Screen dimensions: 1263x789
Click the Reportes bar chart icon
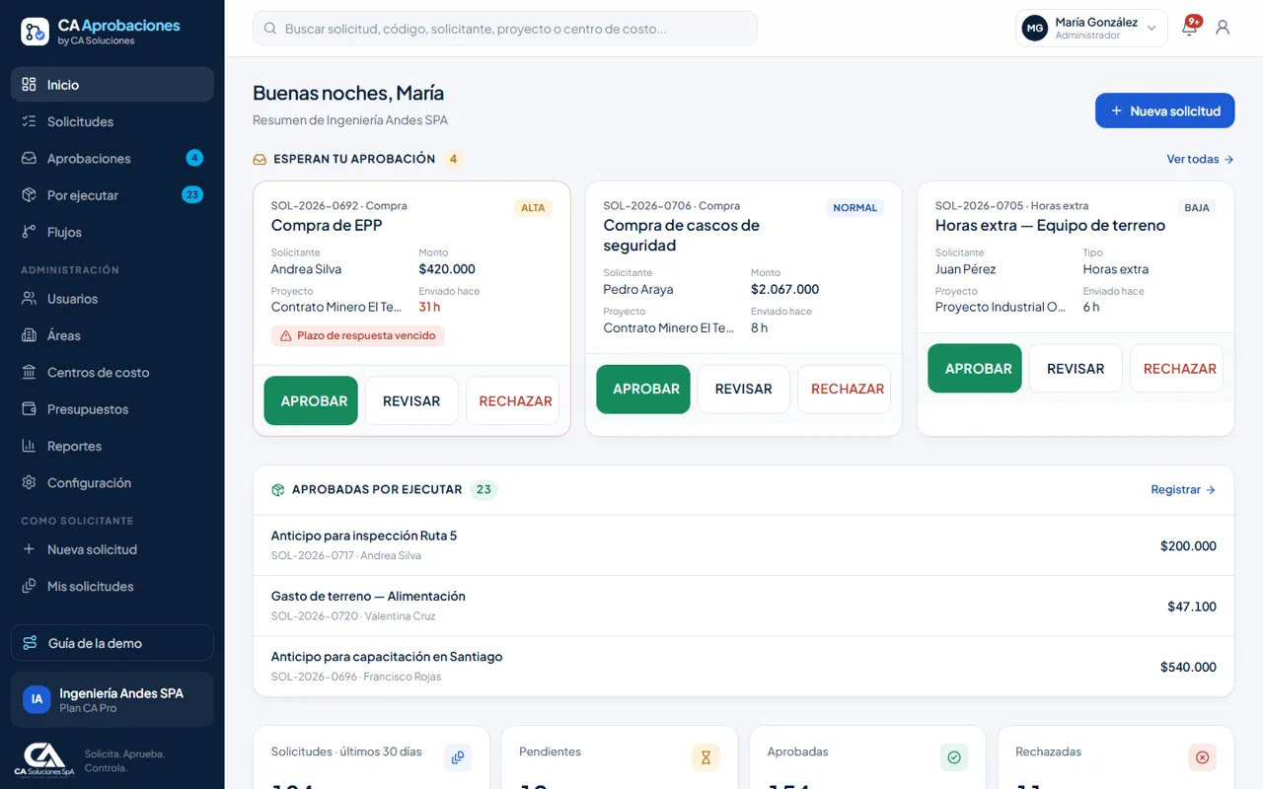pyautogui.click(x=29, y=446)
